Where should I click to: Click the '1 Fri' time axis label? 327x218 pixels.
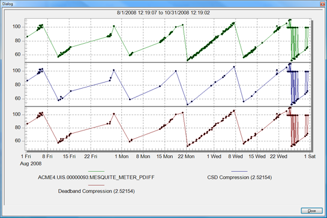26,156
